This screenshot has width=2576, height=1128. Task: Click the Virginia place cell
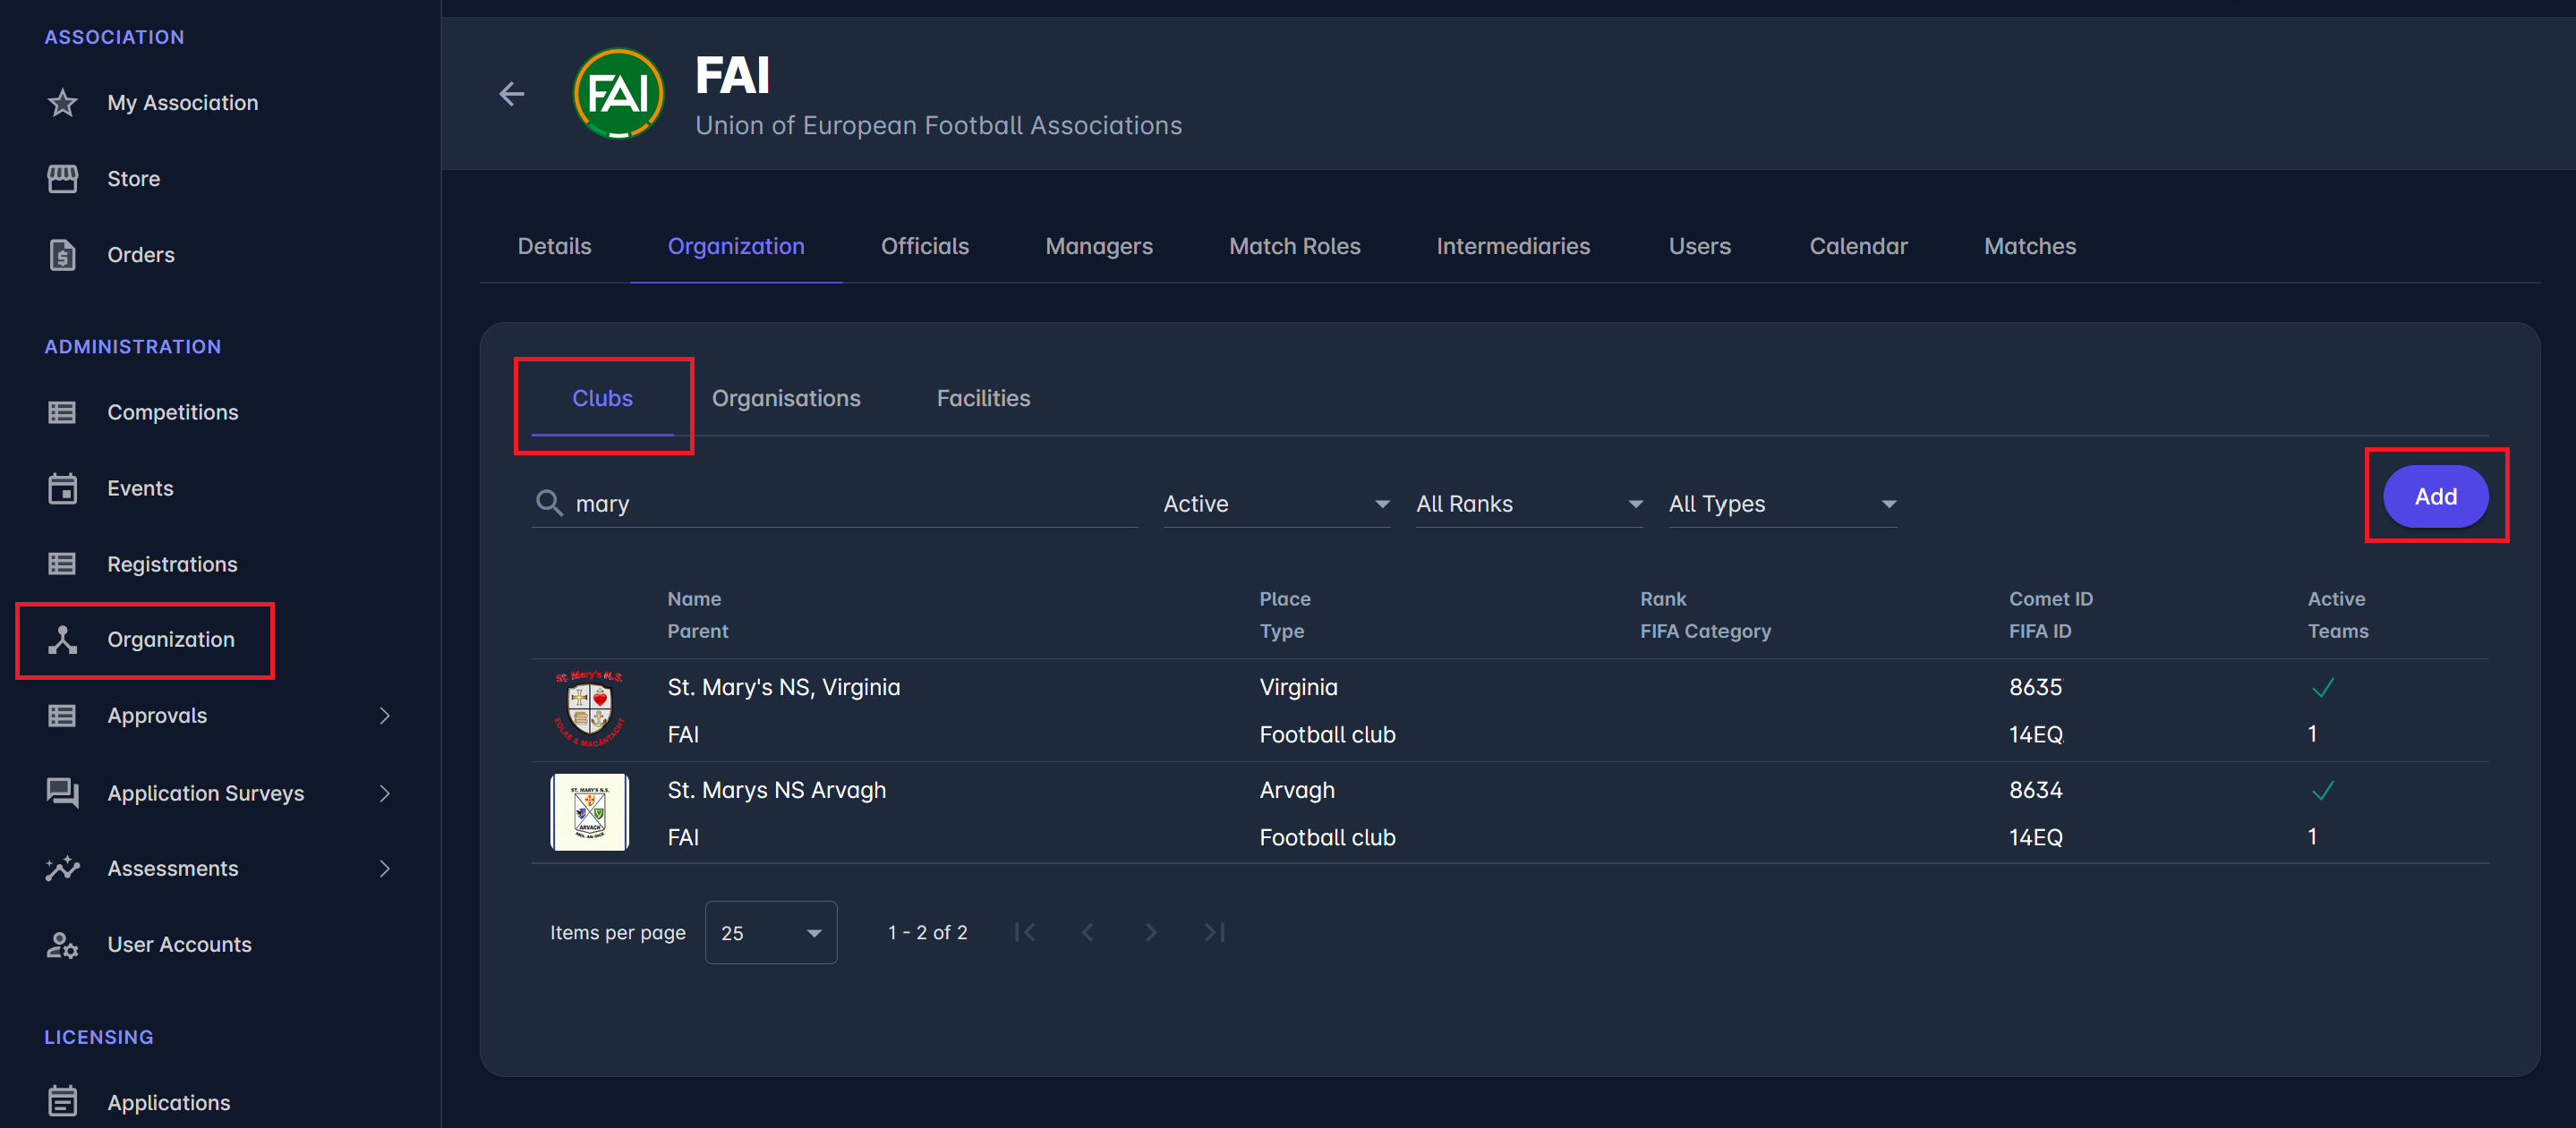[x=1299, y=687]
